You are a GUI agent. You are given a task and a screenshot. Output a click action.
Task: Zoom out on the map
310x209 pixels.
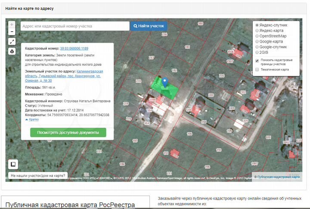(x=12, y=32)
